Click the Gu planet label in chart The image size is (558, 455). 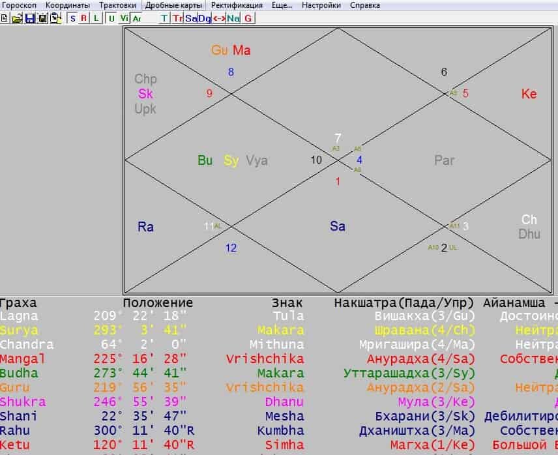[219, 50]
